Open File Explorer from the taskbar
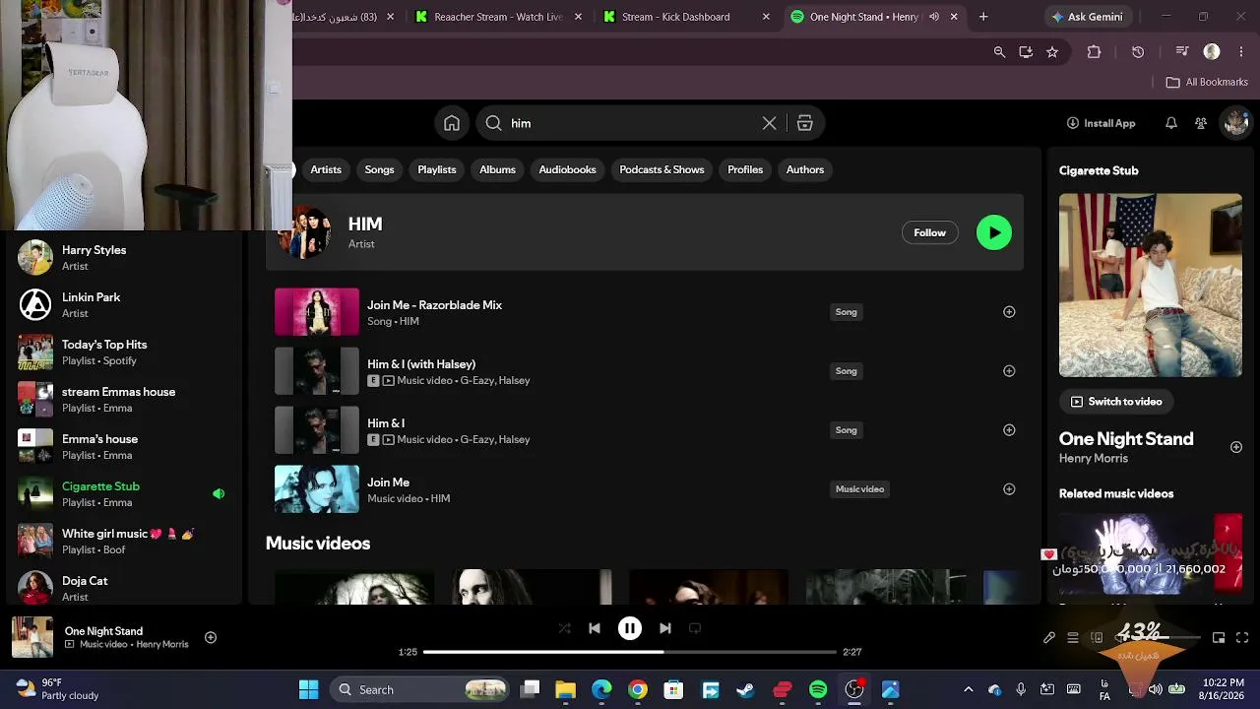 (565, 690)
